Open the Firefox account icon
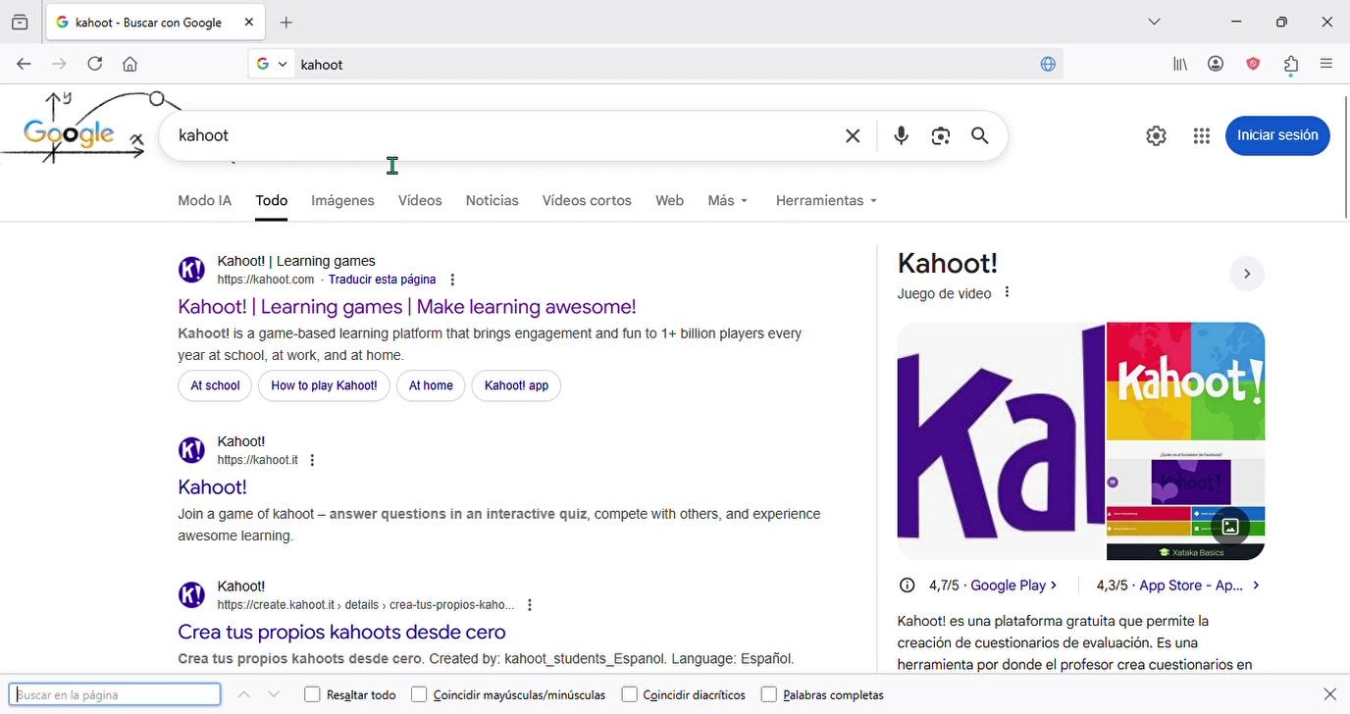Viewport: 1350px width, 714px height. tap(1216, 64)
